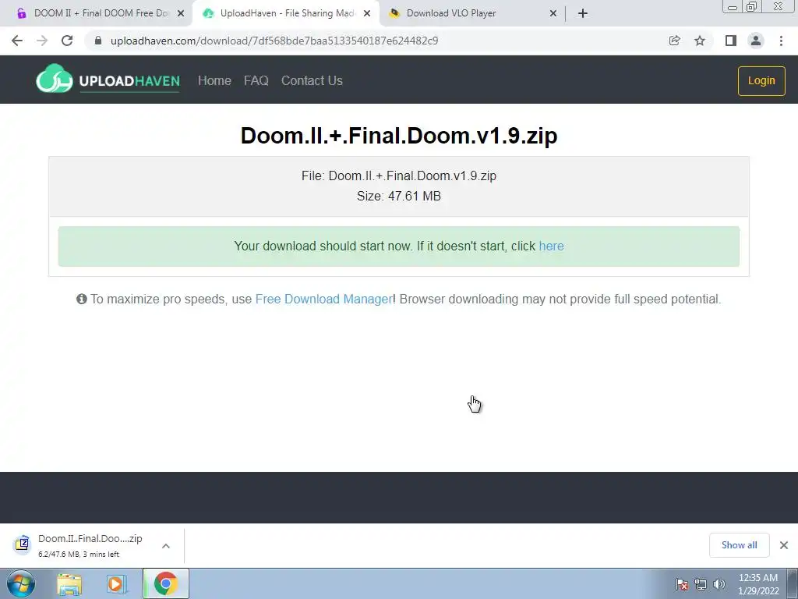Screen dimensions: 798x599
Task: Click the 'Size: 47.61 MB' text
Action: [x=399, y=196]
